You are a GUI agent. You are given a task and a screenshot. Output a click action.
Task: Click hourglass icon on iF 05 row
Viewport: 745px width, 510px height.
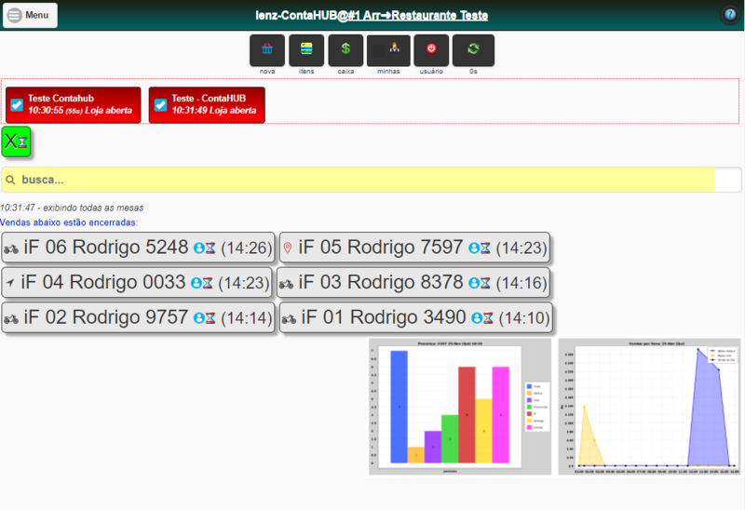[485, 248]
